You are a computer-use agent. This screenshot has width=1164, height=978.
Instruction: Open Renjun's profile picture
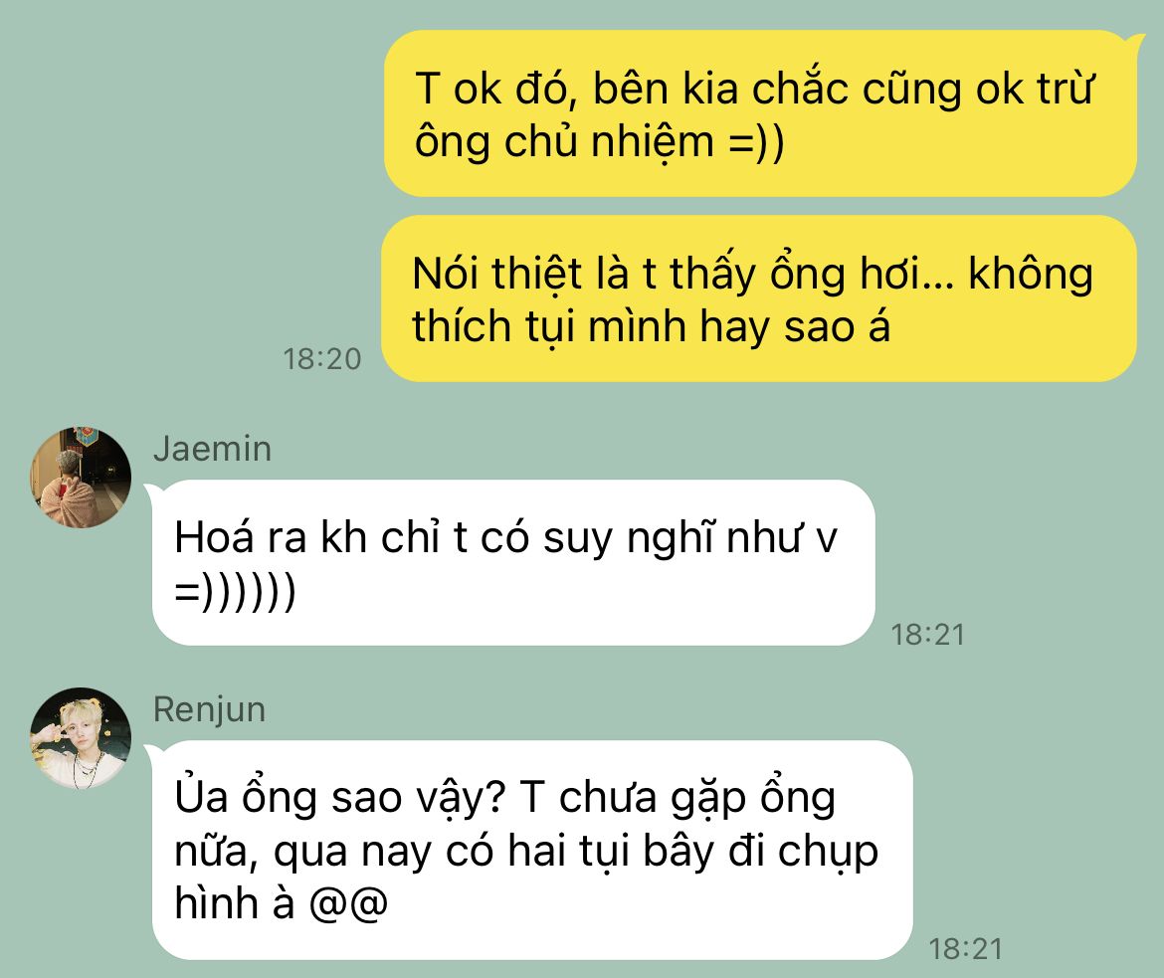coord(81,738)
